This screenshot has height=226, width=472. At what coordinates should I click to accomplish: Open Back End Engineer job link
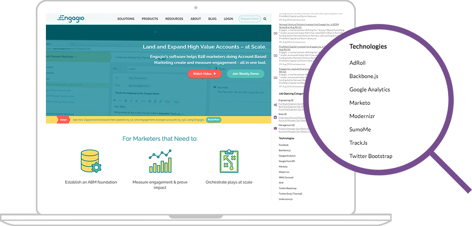(x=291, y=107)
